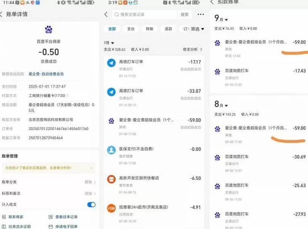Select the 全部 filter tab

click(x=112, y=29)
